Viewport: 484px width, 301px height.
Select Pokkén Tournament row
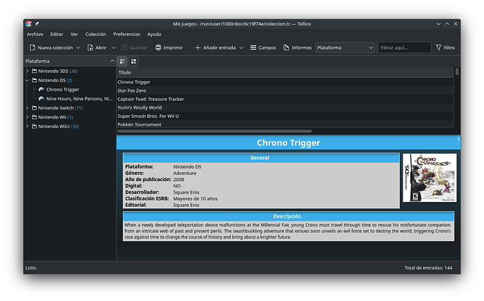(x=285, y=124)
